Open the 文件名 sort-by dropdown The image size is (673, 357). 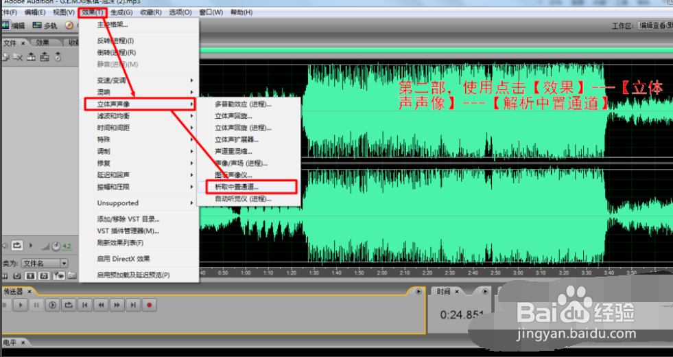point(45,264)
